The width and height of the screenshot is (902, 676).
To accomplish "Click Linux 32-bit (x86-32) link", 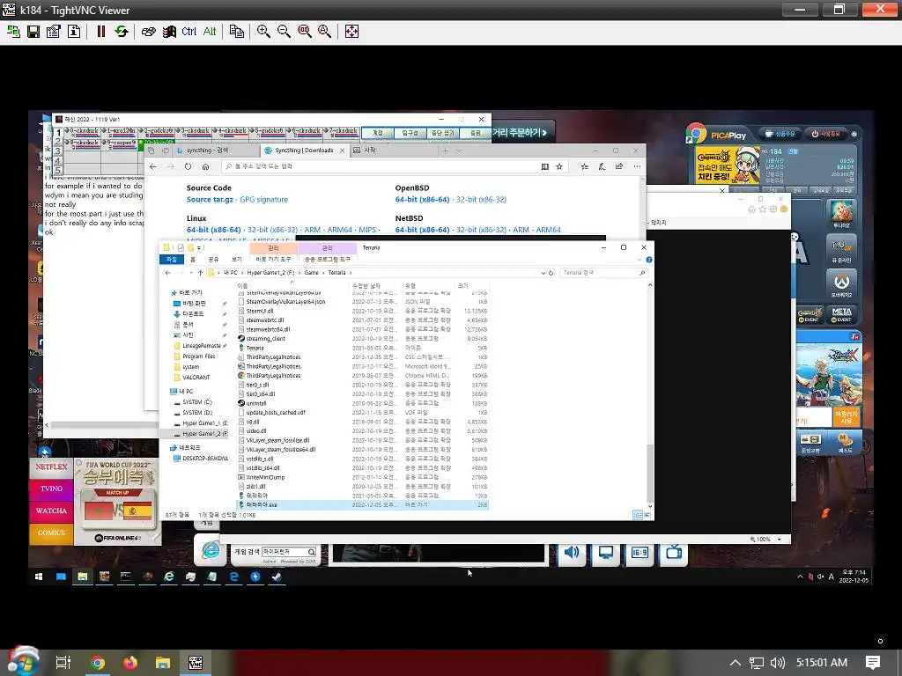I will pyautogui.click(x=273, y=230).
